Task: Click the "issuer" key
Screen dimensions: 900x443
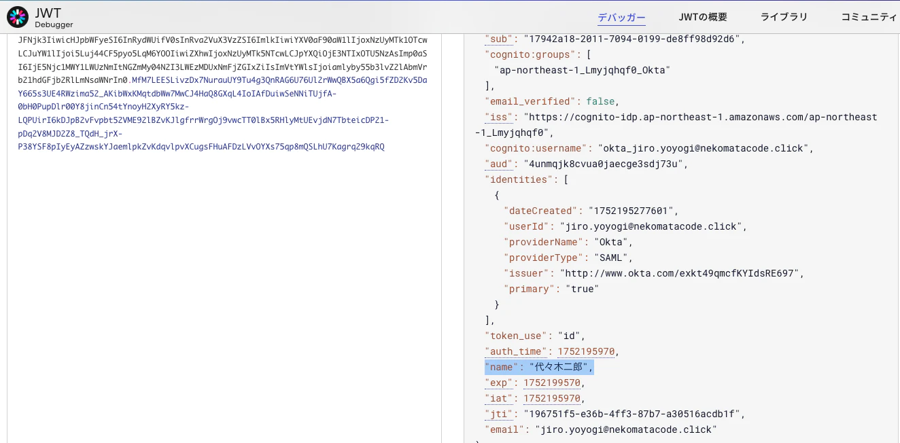Action: pyautogui.click(x=526, y=273)
